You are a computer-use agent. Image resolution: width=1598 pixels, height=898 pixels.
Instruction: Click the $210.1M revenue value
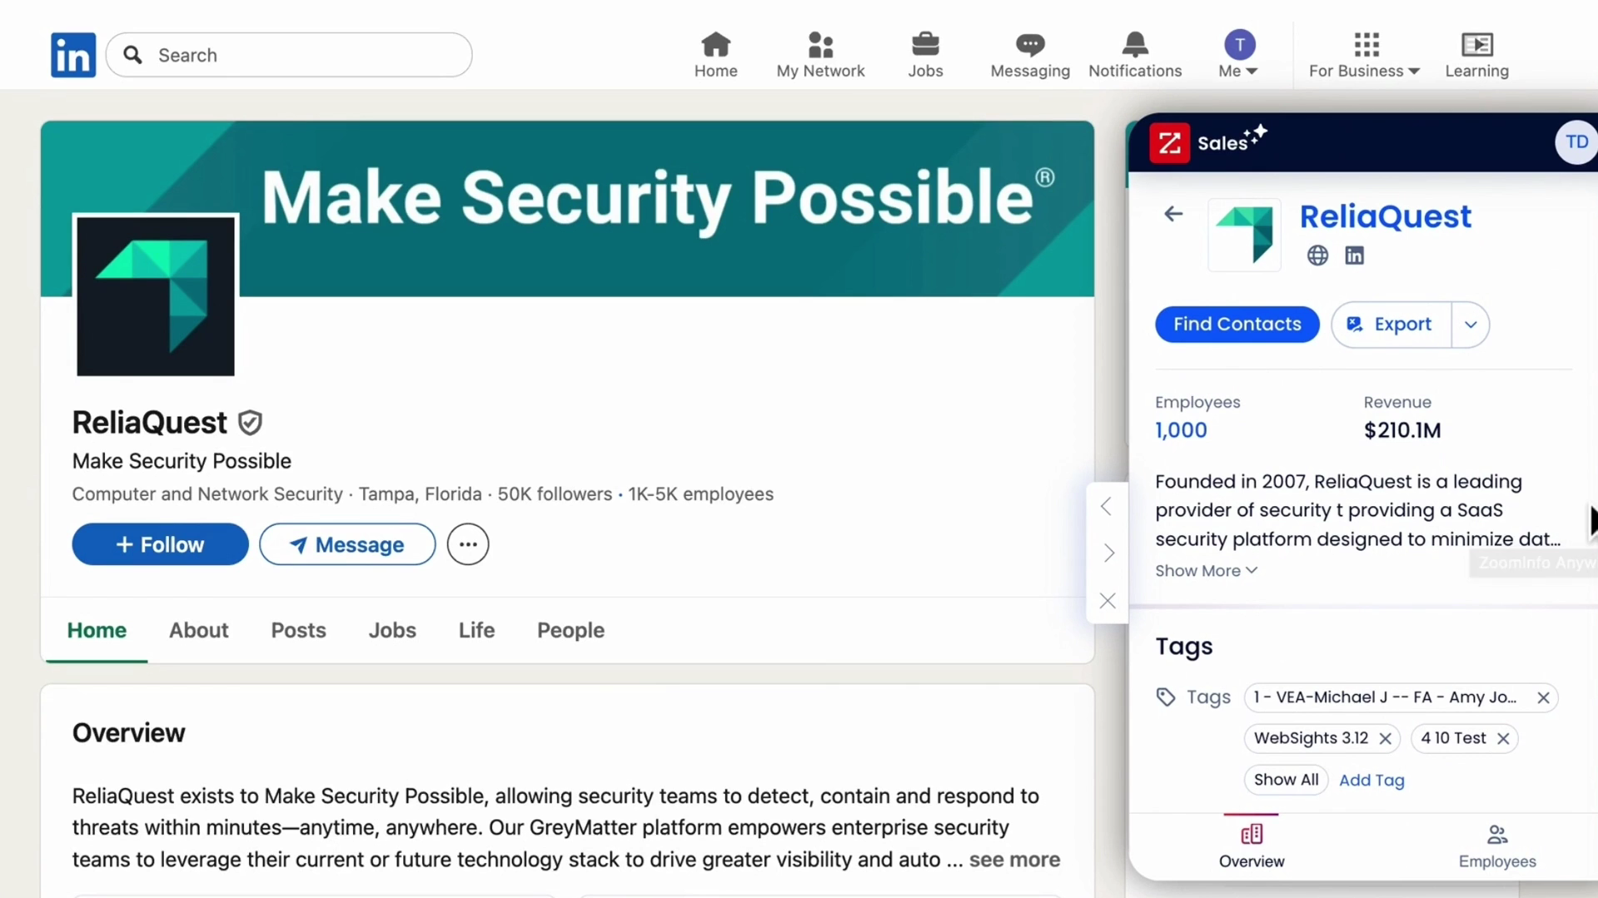1402,430
